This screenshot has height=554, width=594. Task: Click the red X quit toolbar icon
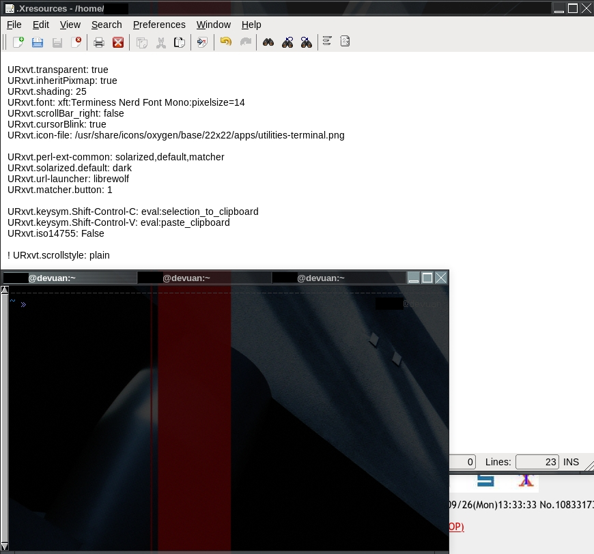click(x=118, y=42)
